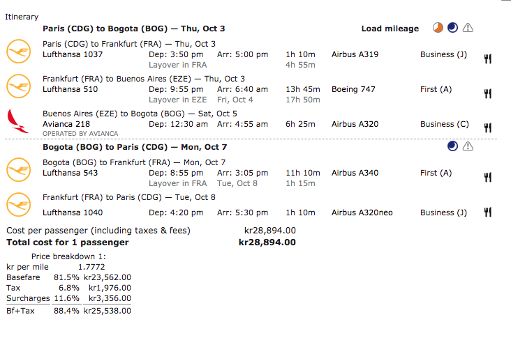The height and width of the screenshot is (347, 511).
Task: Click the meal icon for Lufthansa 1037
Action: pos(488,59)
